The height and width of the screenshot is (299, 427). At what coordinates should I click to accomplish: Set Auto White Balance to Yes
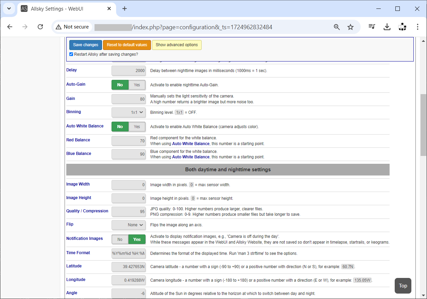coord(137,127)
